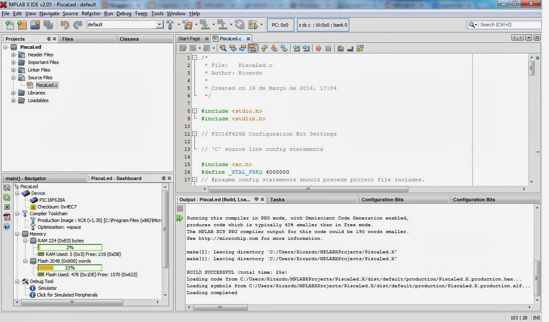Select the PIC16F628A device entry

tap(52, 200)
